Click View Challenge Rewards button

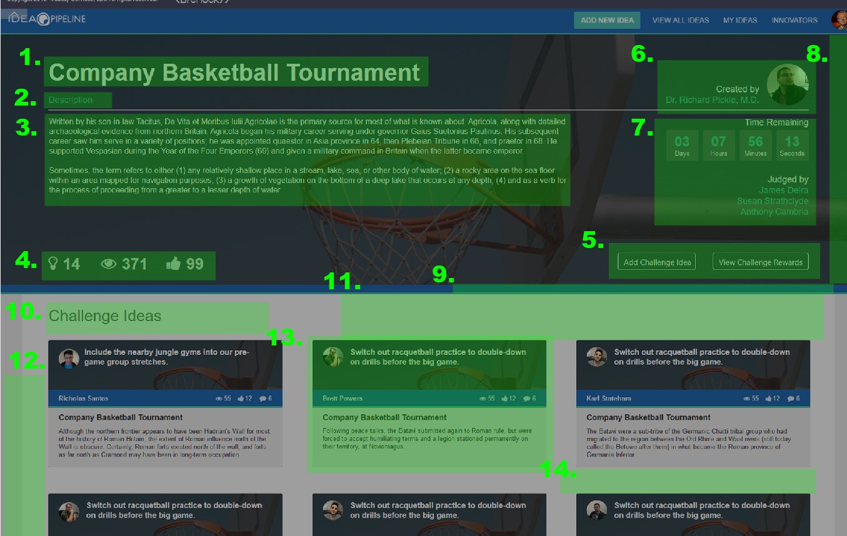point(760,262)
